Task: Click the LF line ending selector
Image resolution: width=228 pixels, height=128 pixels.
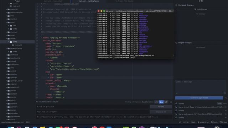Action: tap(180, 122)
